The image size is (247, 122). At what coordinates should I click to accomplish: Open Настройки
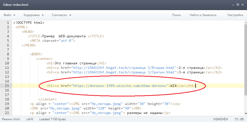point(235,15)
